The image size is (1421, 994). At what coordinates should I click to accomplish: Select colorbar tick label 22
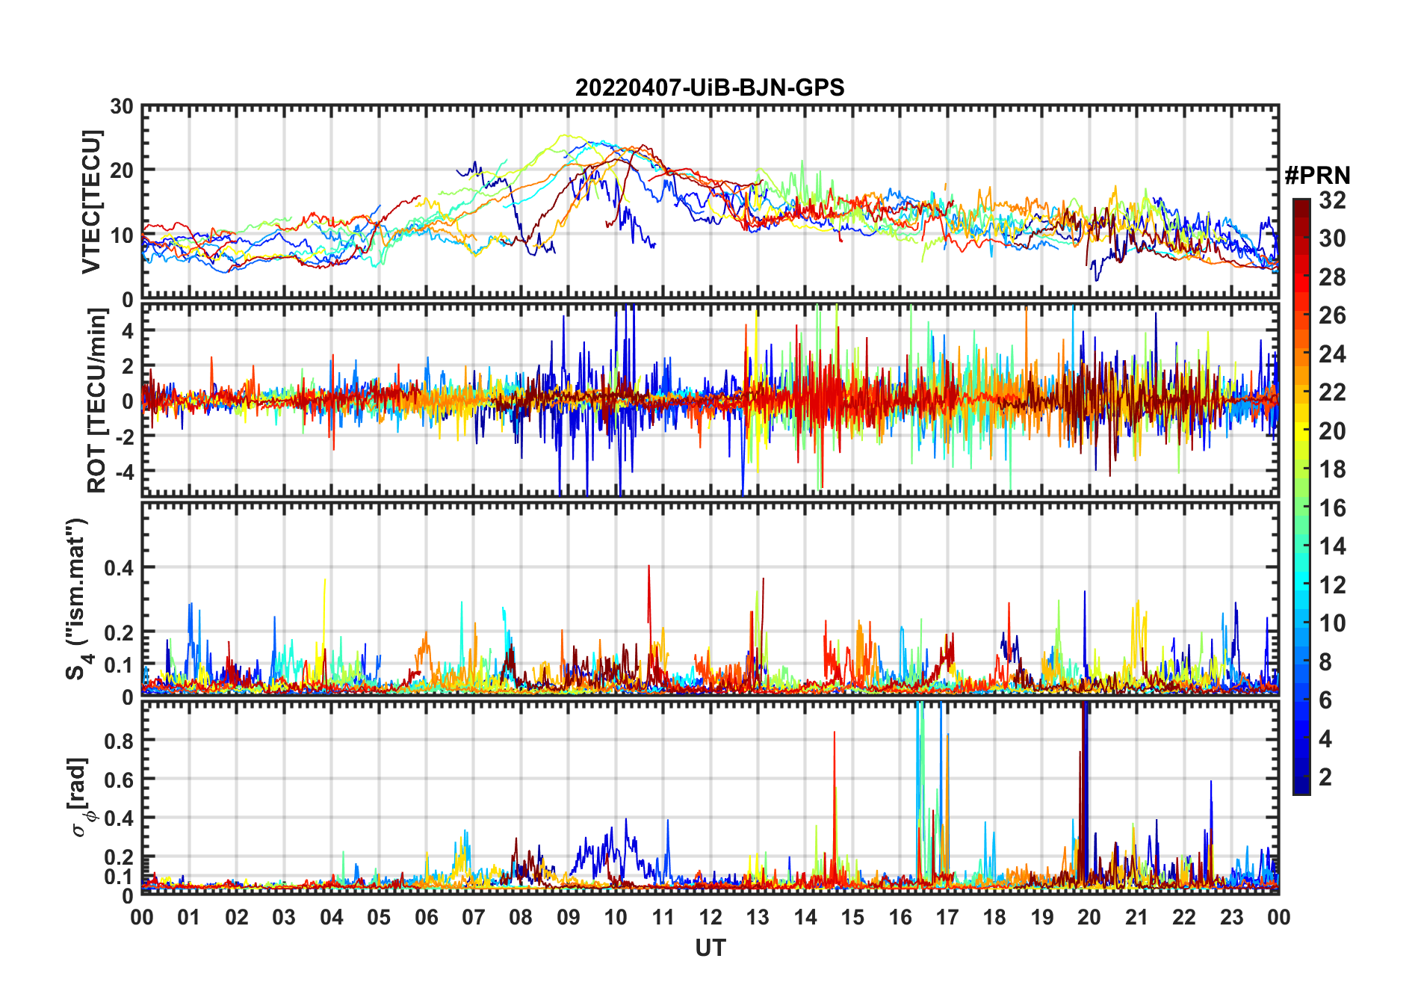pyautogui.click(x=1332, y=392)
